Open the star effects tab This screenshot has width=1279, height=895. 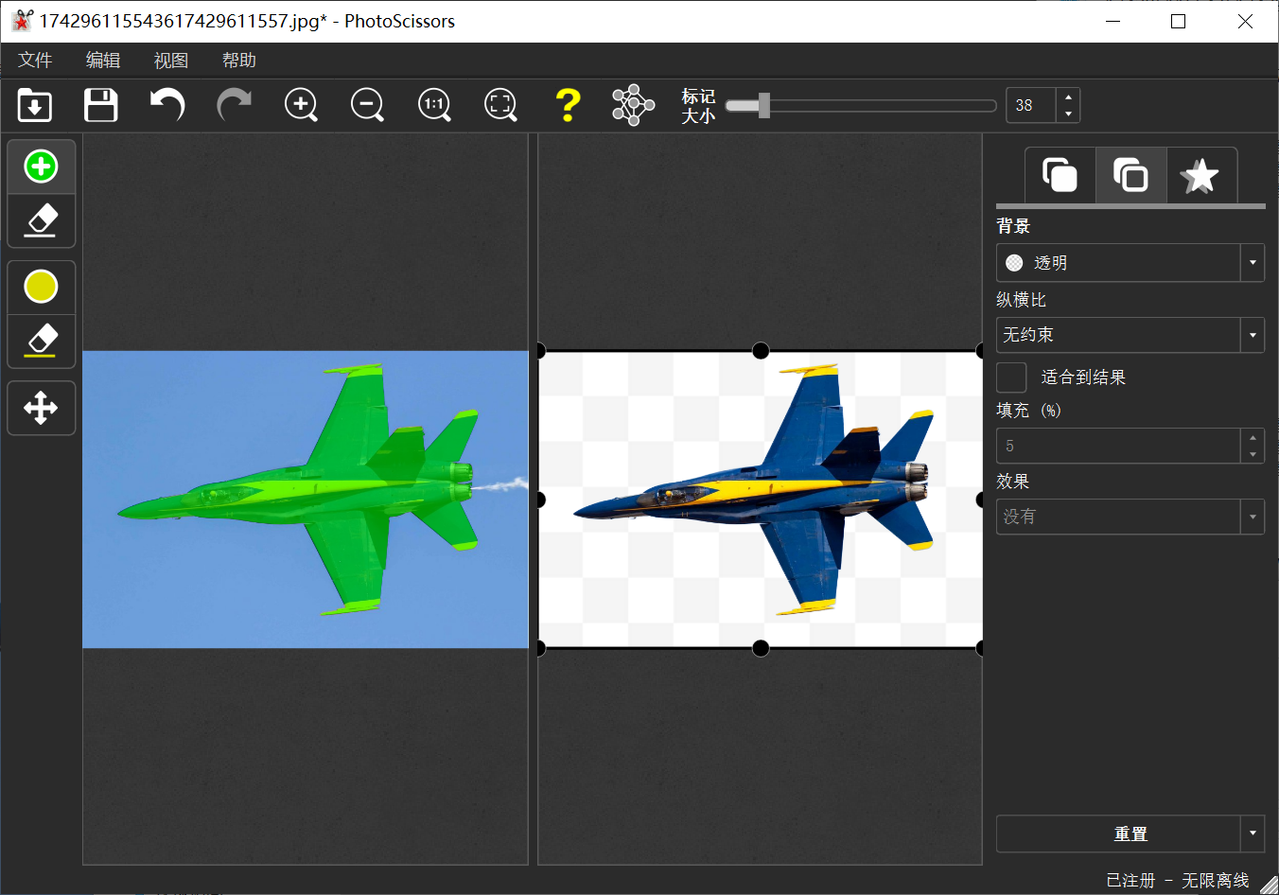1200,175
